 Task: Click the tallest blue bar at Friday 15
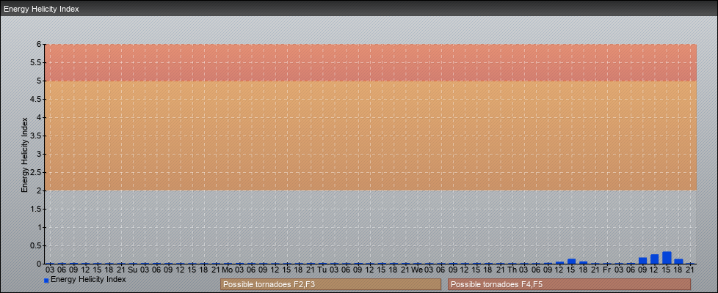click(x=667, y=258)
